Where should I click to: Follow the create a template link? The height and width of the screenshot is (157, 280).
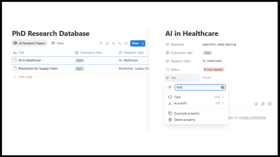(x=252, y=117)
